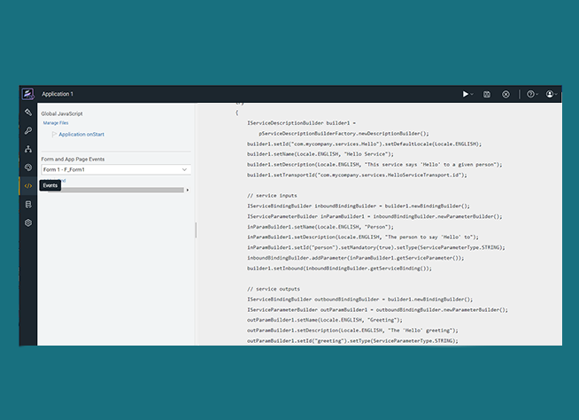Click the '// service outputs' comment line
579x420 pixels.
point(274,289)
